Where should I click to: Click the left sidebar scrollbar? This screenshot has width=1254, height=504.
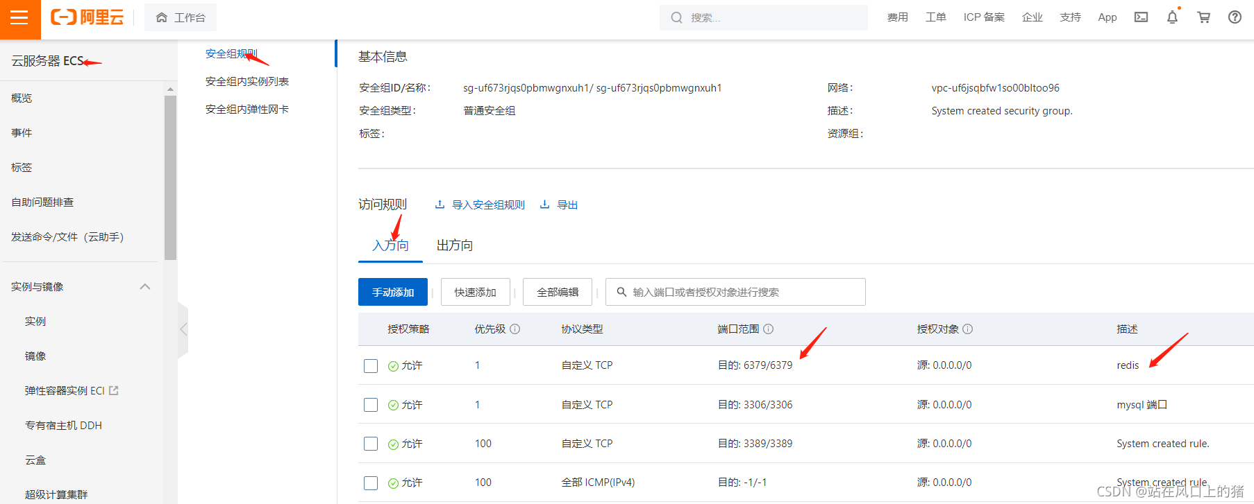tap(170, 177)
